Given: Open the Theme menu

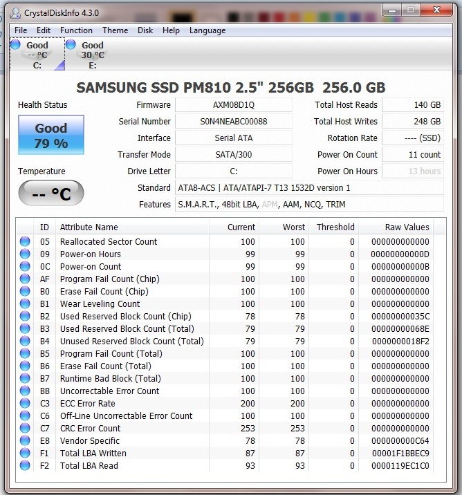Looking at the screenshot, I should click(115, 30).
